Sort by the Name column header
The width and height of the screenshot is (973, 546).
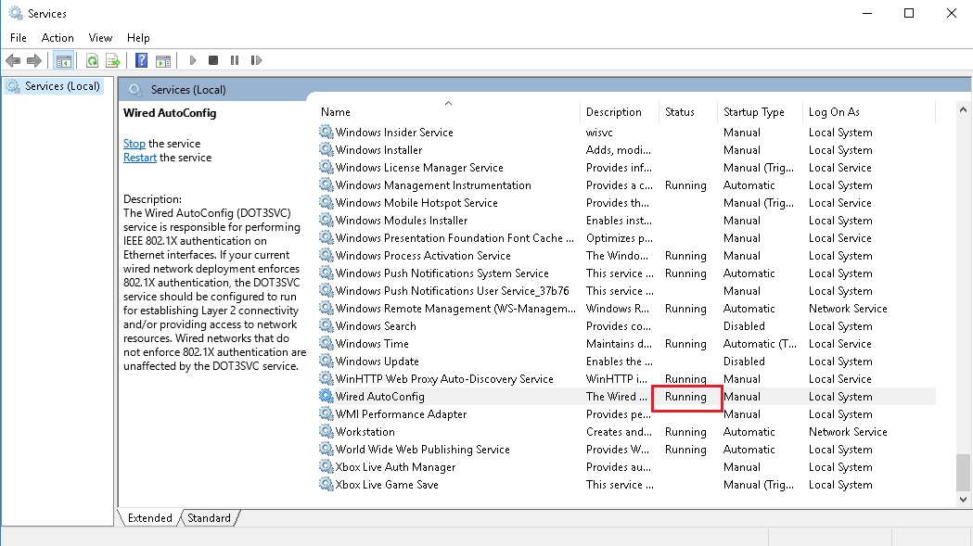[x=449, y=111]
